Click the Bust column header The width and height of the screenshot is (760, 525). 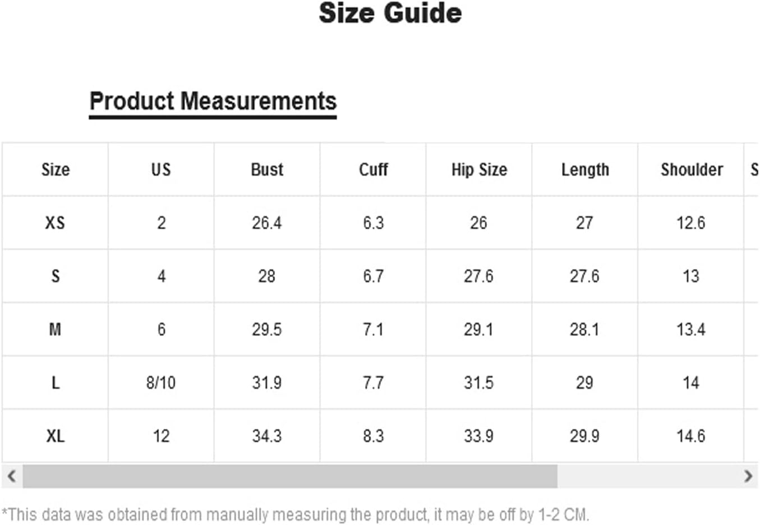pos(267,169)
